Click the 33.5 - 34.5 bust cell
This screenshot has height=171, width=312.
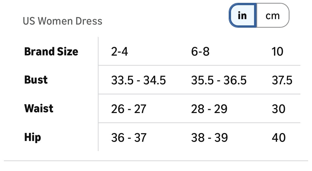[x=138, y=80]
